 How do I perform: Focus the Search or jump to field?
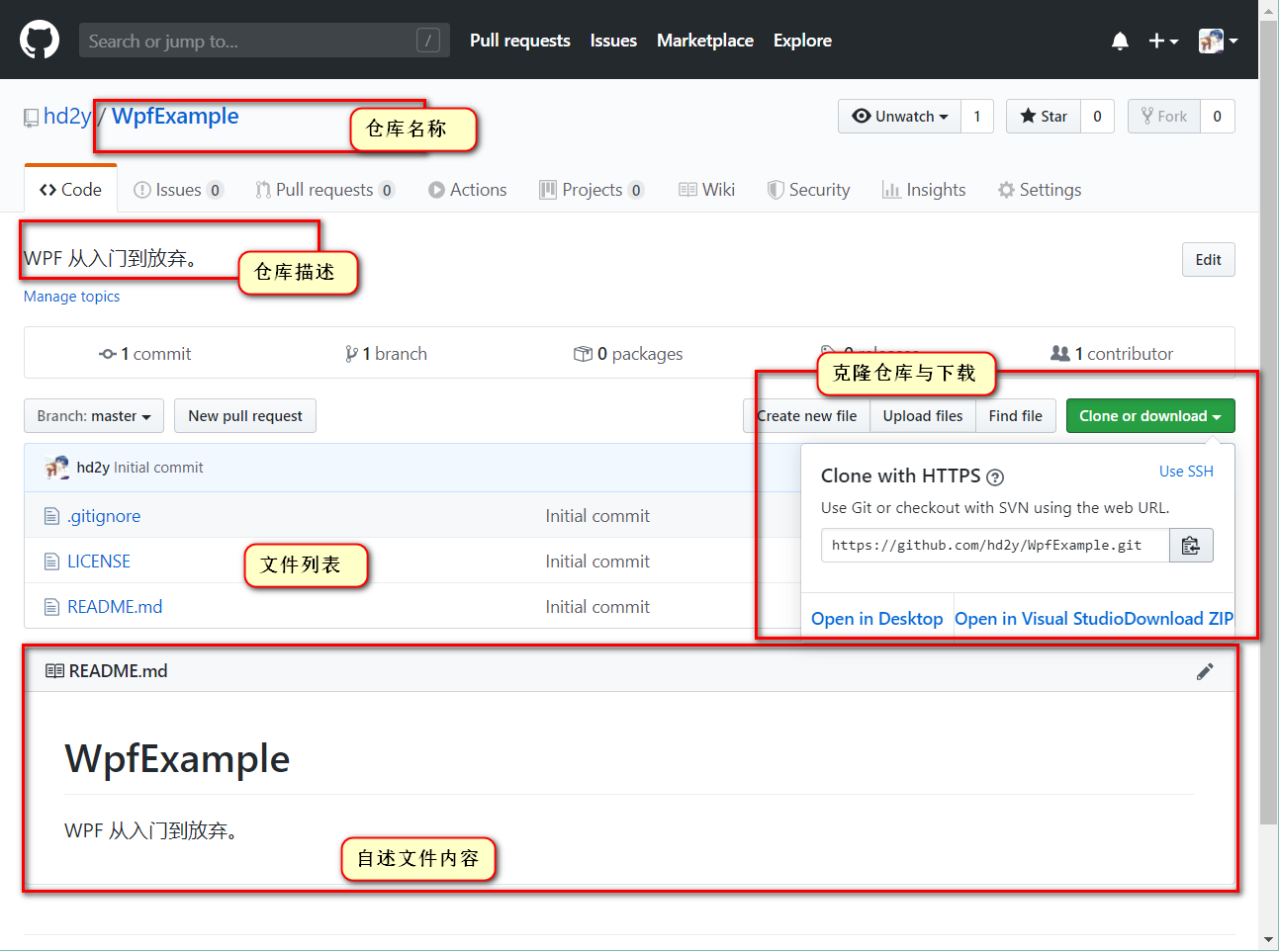tap(264, 41)
